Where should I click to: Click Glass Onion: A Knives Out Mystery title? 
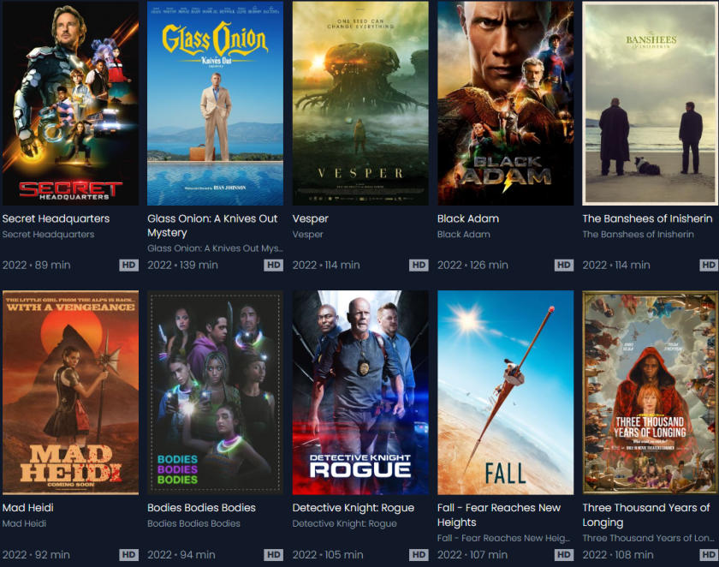point(212,226)
